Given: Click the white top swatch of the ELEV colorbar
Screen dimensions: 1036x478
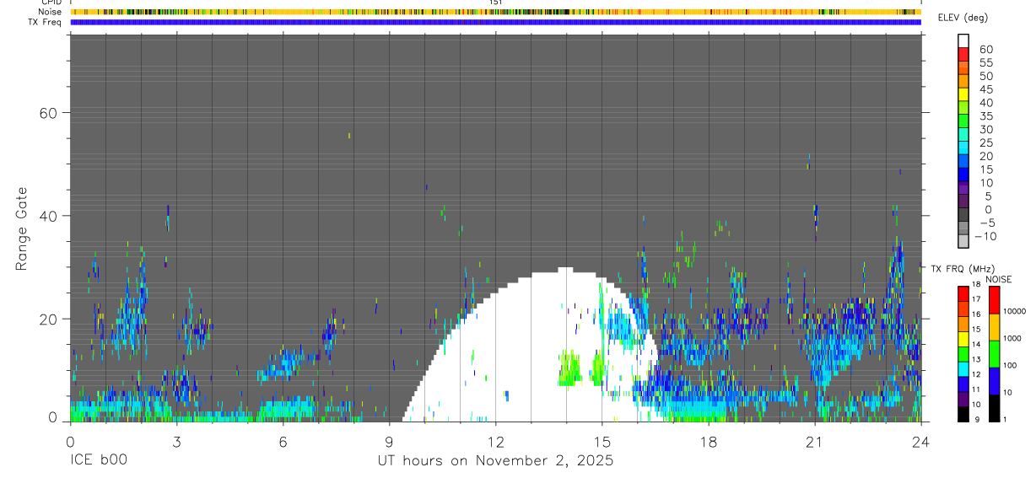Looking at the screenshot, I should (963, 41).
